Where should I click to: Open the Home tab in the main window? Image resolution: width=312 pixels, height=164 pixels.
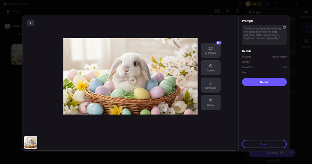coord(13,11)
